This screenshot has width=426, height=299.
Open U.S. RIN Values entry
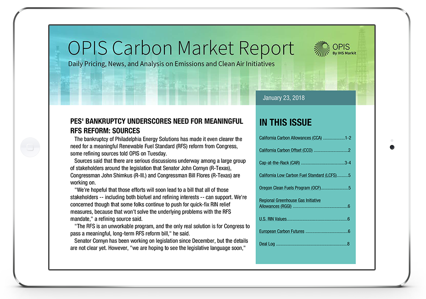click(x=305, y=219)
